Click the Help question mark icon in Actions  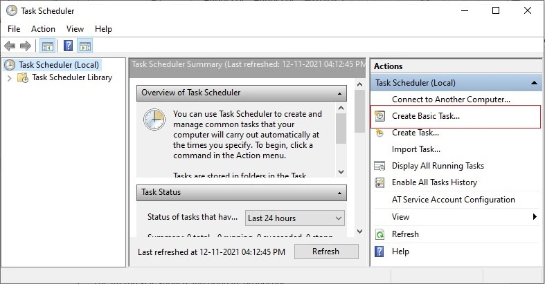pyautogui.click(x=379, y=252)
